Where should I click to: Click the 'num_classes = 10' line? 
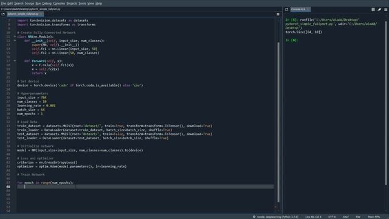point(32,102)
